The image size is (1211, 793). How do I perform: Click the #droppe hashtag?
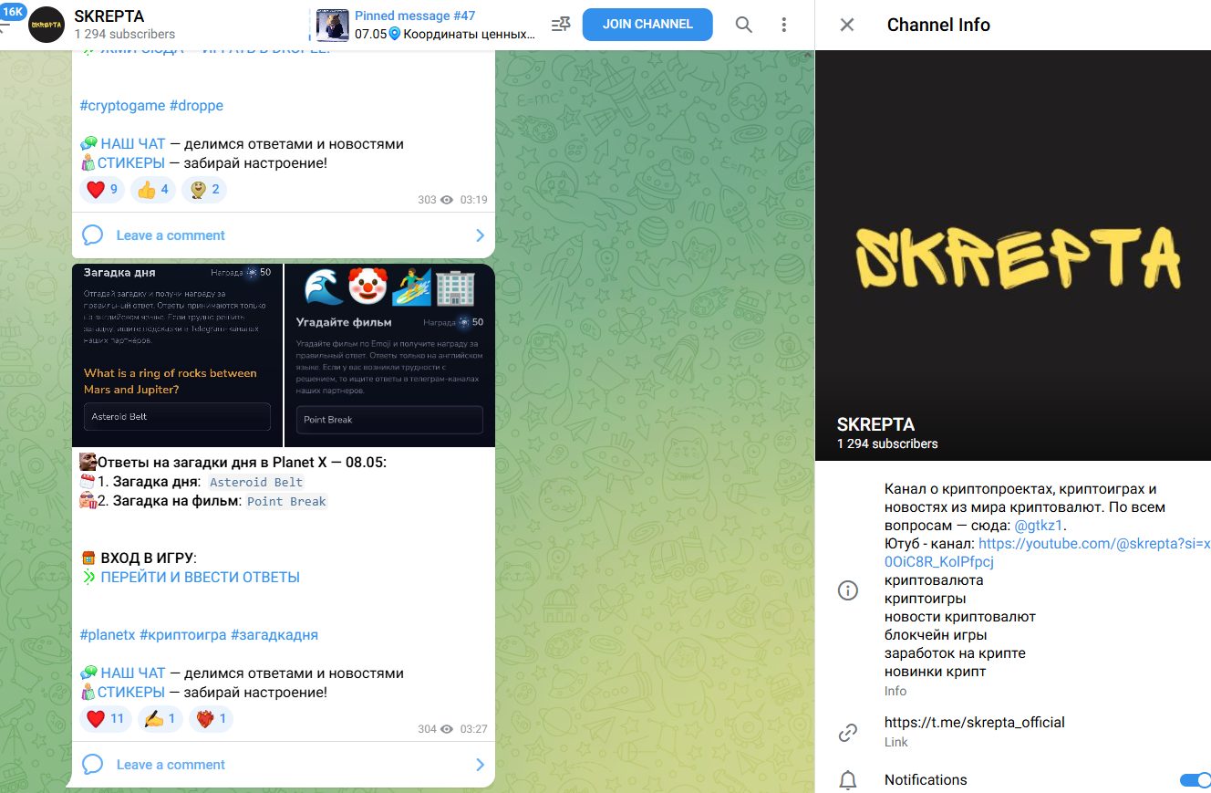[196, 106]
